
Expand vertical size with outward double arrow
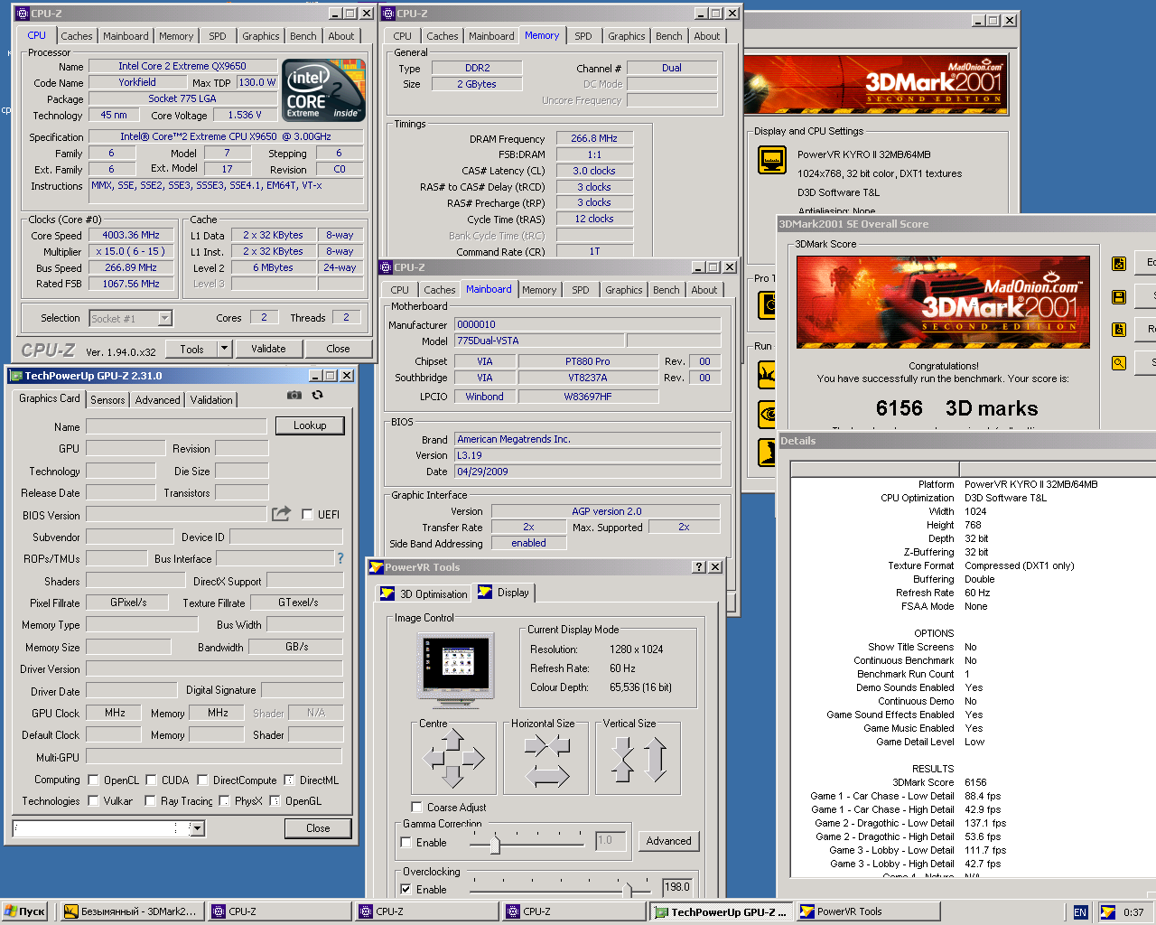pyautogui.click(x=656, y=759)
